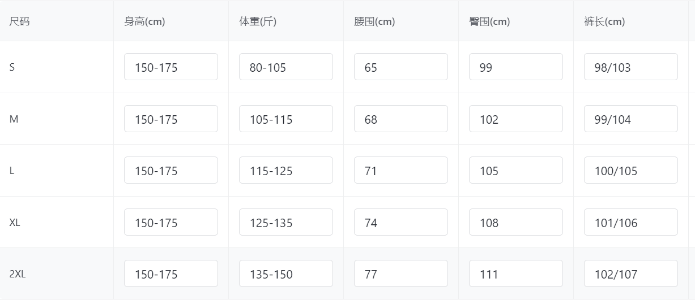Select the weight field showing 105-115
Screen dimensions: 695x300
[285, 119]
